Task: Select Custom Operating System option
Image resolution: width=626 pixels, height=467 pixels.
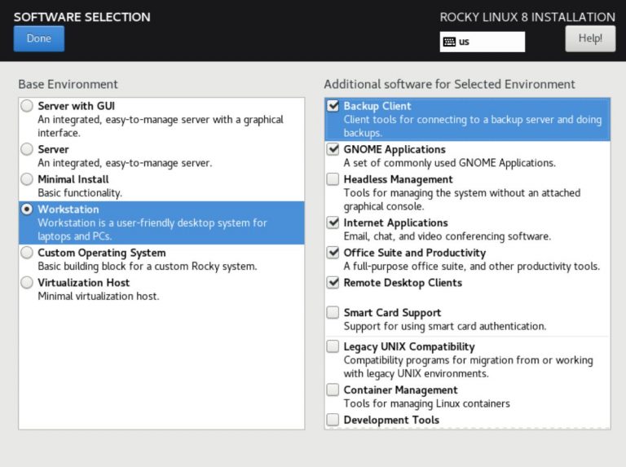Action: pos(28,253)
